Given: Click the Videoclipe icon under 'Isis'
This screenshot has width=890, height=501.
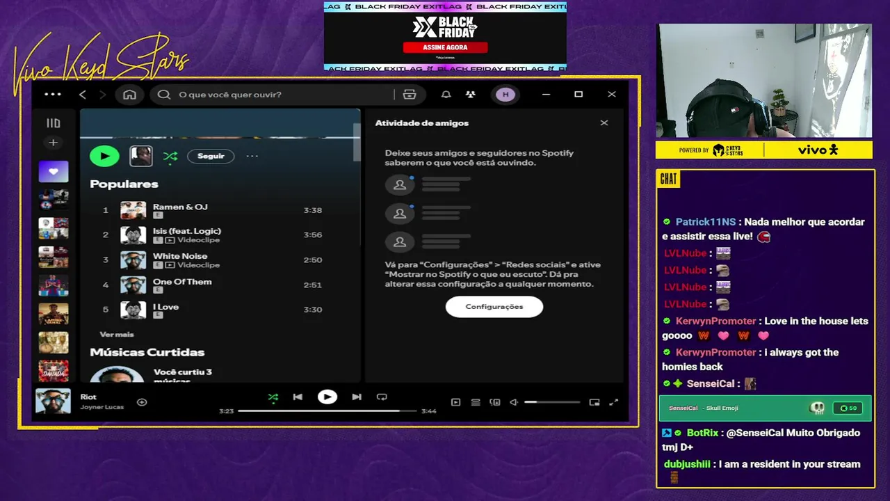Looking at the screenshot, I should tap(170, 240).
